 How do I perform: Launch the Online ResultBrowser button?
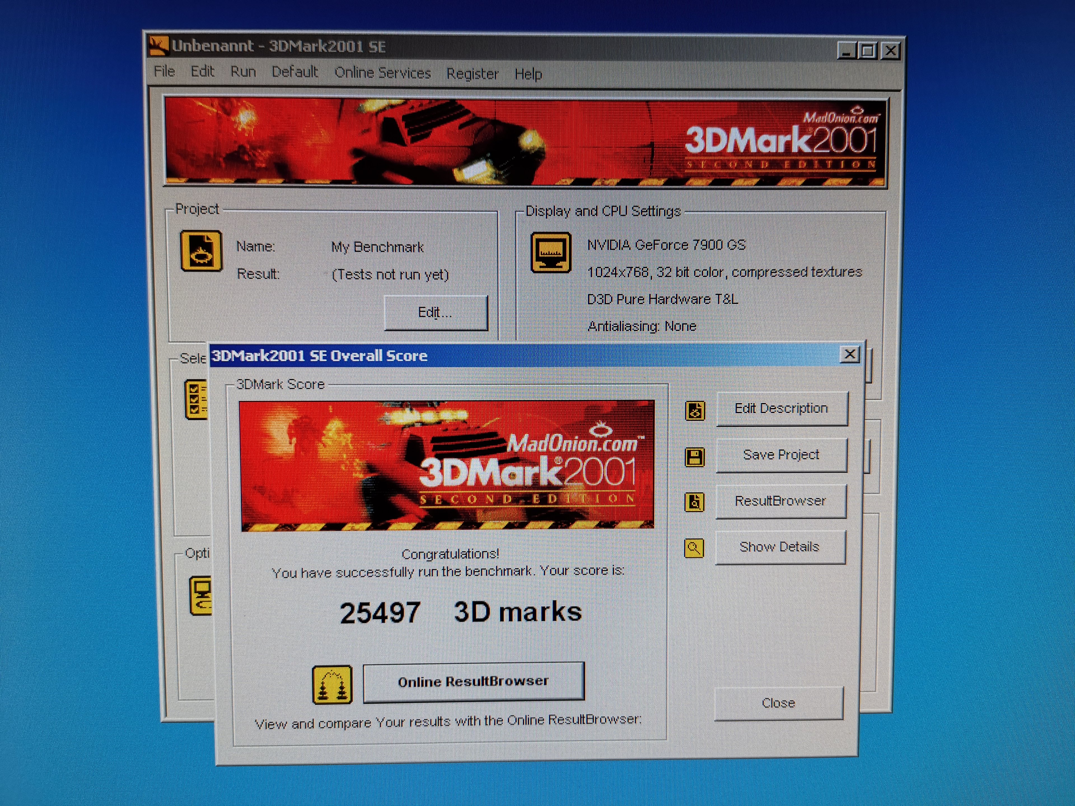click(473, 682)
